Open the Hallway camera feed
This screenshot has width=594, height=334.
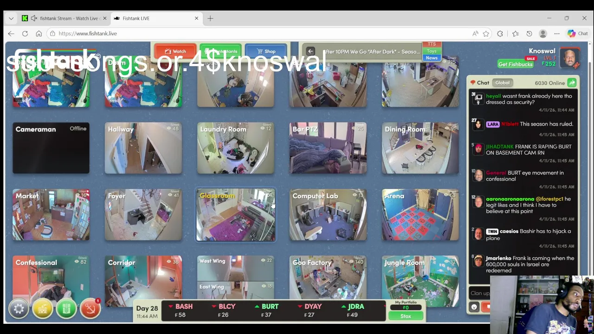(x=143, y=148)
